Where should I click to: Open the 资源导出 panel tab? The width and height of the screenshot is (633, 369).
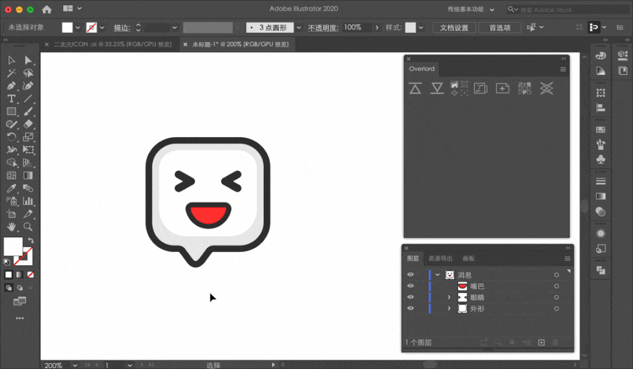(x=440, y=258)
